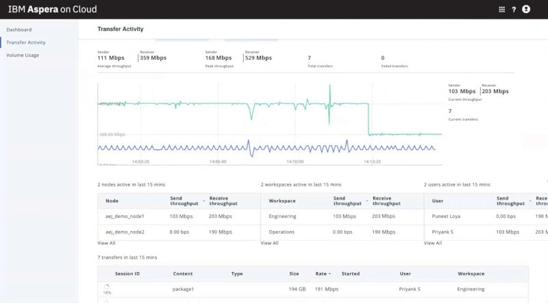Select Transfer Activity in the sidebar
The height and width of the screenshot is (303, 548).
[x=26, y=43]
